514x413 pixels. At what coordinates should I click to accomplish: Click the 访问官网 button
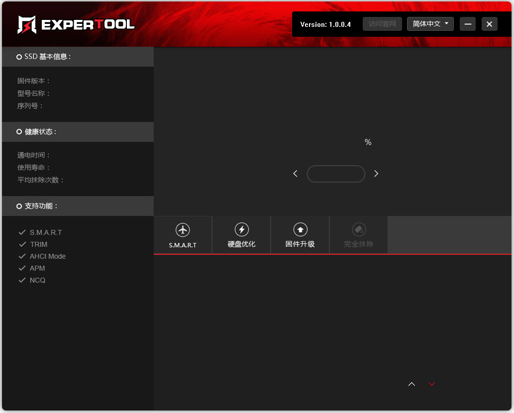(x=382, y=23)
